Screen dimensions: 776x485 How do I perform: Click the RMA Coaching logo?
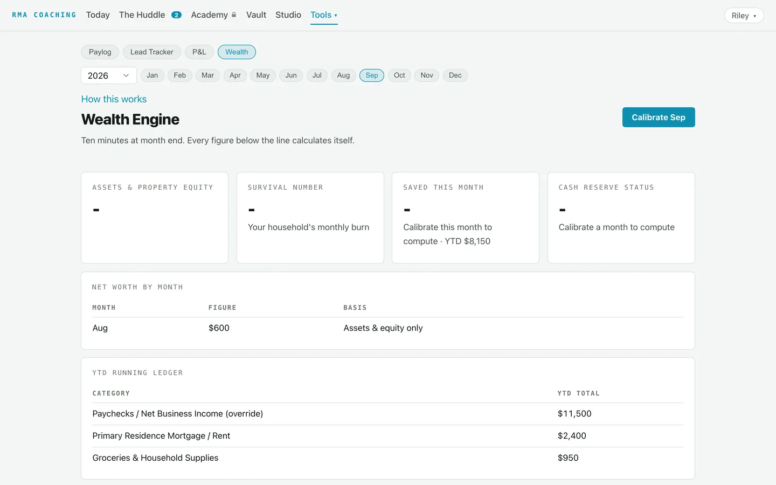click(44, 15)
